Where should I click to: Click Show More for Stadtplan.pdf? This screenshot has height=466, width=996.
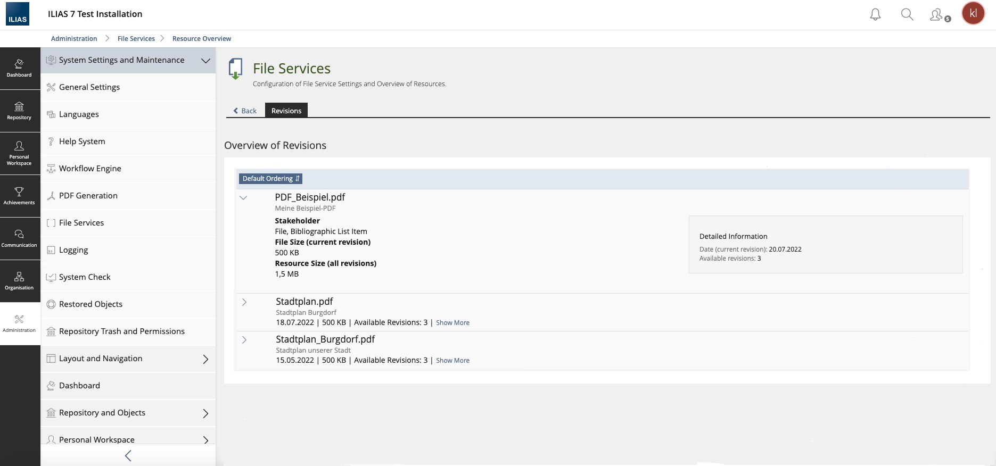pos(452,323)
